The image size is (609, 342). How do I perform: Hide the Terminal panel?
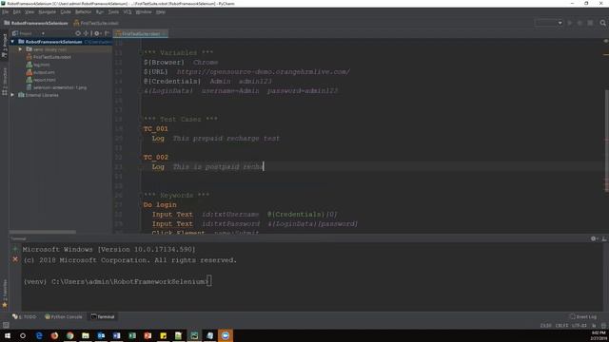604,238
